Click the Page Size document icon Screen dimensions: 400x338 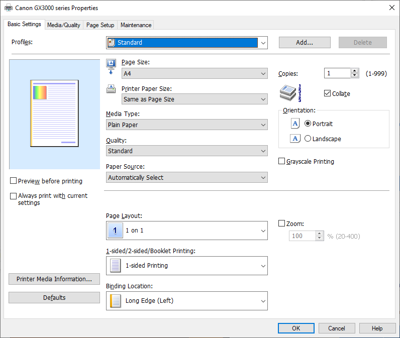[111, 67]
